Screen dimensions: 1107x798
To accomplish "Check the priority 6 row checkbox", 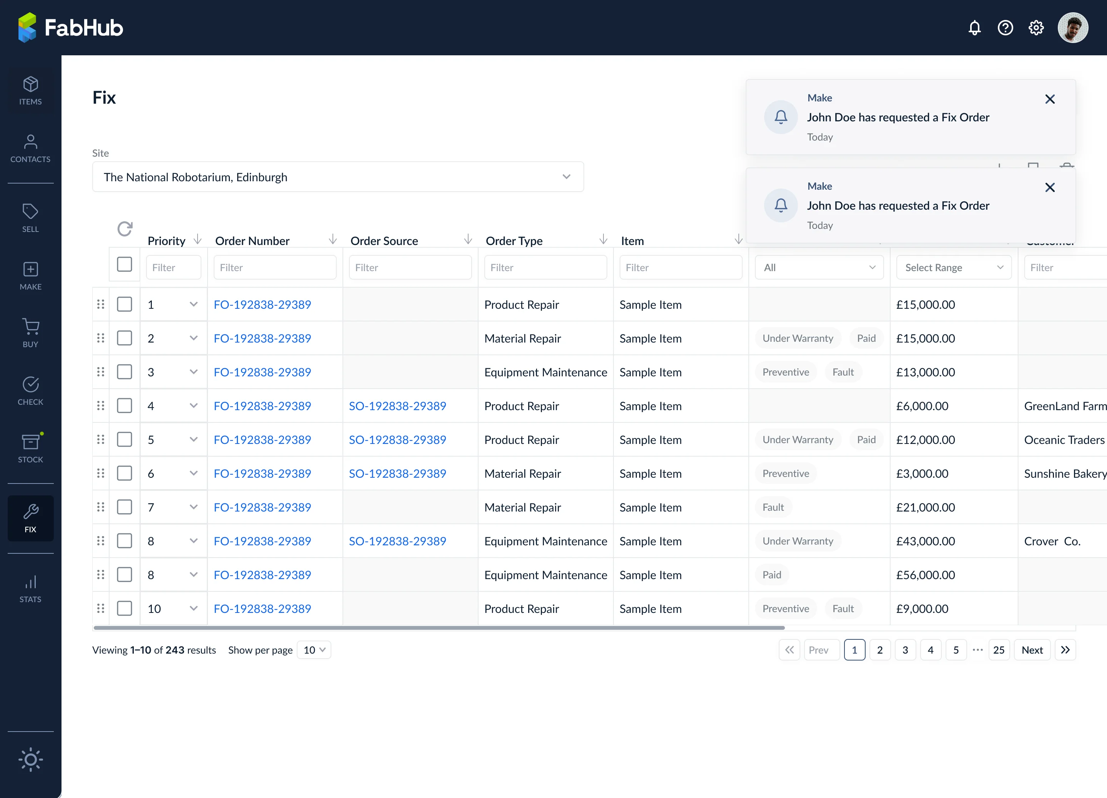I will point(125,473).
